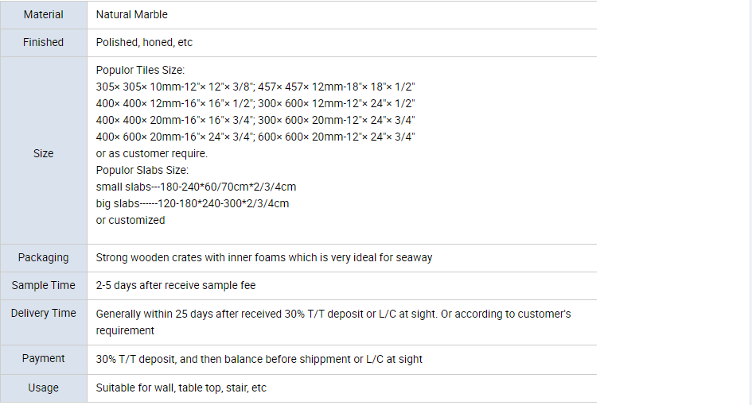
Task: Click the Populor Tiles Size heading
Action: click(x=140, y=71)
